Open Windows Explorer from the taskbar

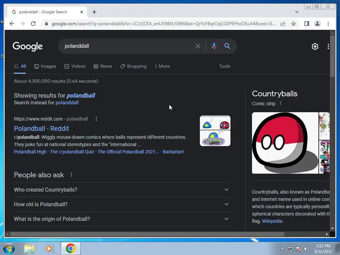[x=30, y=249]
